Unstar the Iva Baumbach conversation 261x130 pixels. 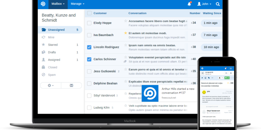tap(126, 33)
